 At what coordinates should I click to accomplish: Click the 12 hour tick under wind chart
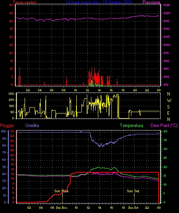coord(87,90)
